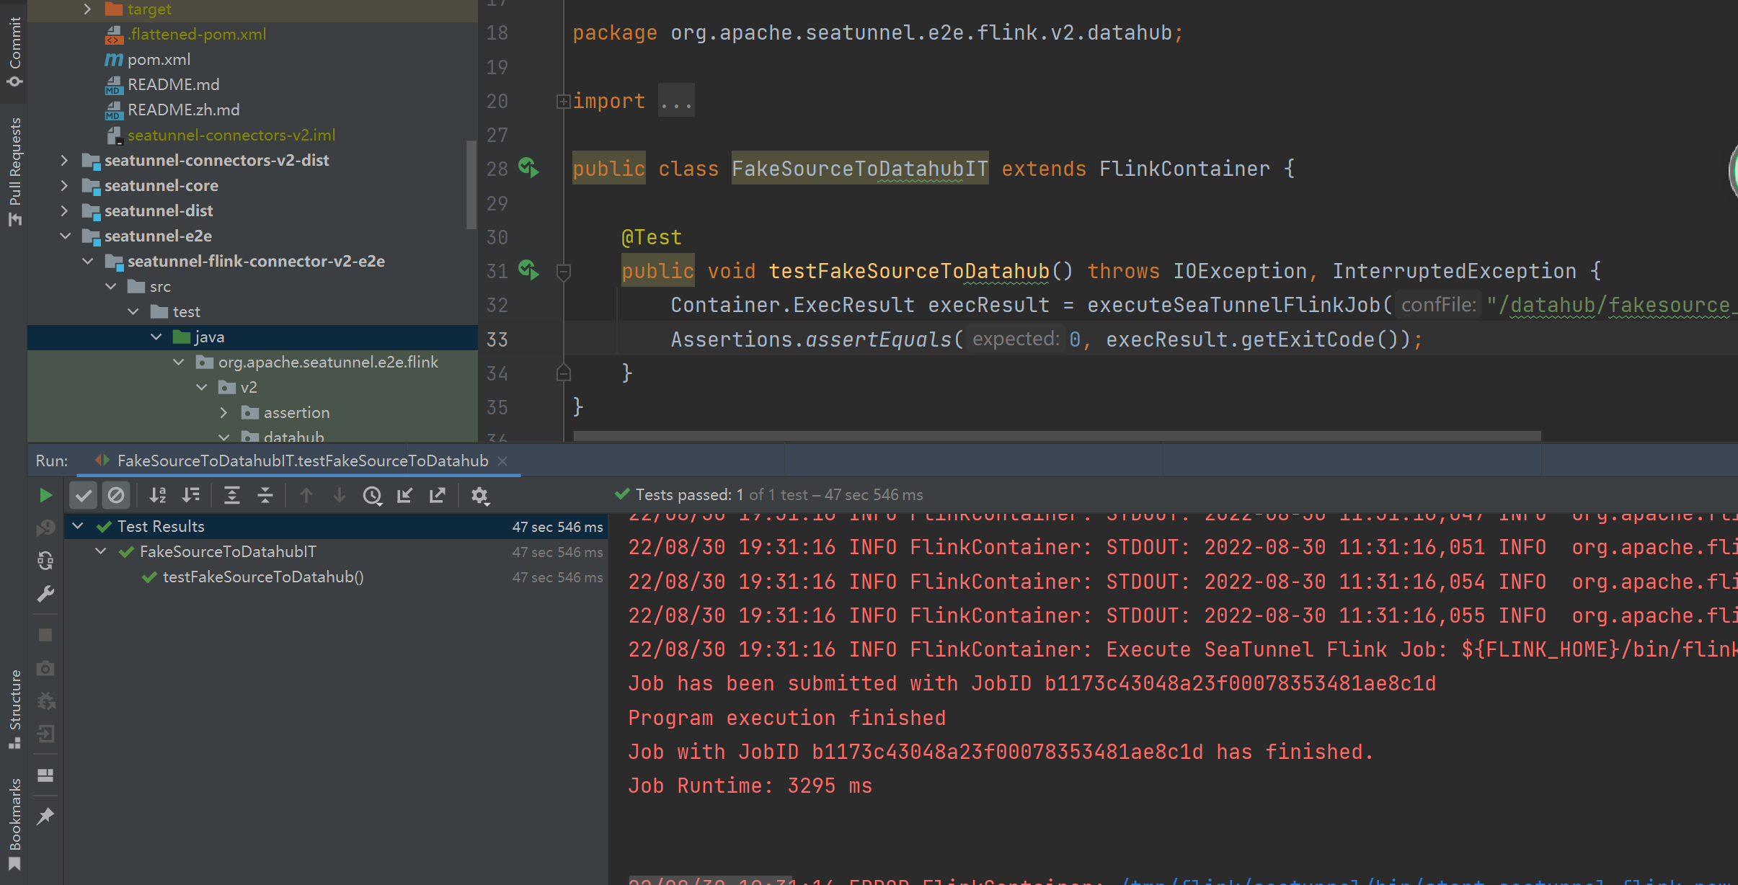This screenshot has width=1738, height=885.
Task: Expand the seatunnel-core module folder
Action: 64,185
